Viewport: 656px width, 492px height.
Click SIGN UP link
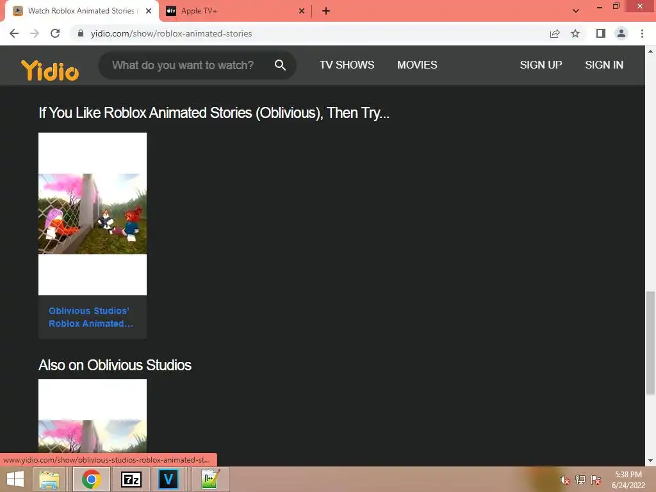point(541,65)
